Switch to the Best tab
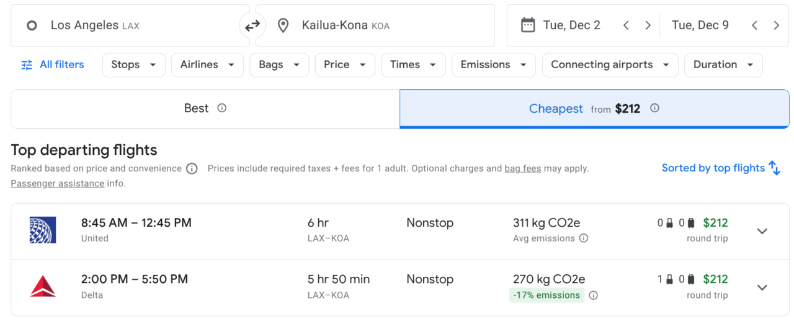Screen dimensions: 794x322 [x=205, y=108]
